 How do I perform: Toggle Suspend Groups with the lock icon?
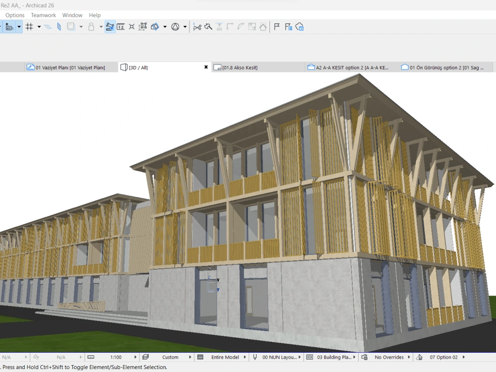pyautogui.click(x=91, y=27)
